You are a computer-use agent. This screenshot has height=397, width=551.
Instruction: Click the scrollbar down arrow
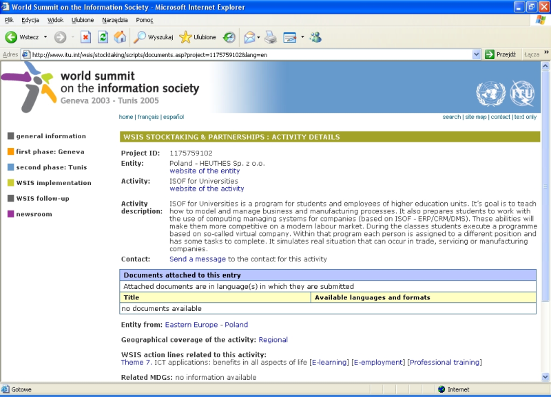coord(545,377)
